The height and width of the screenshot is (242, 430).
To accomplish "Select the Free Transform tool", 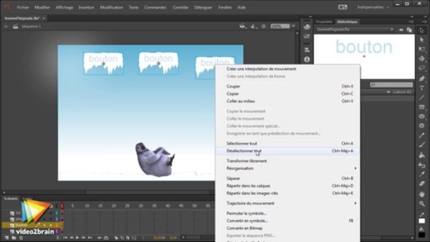I will tap(422, 49).
